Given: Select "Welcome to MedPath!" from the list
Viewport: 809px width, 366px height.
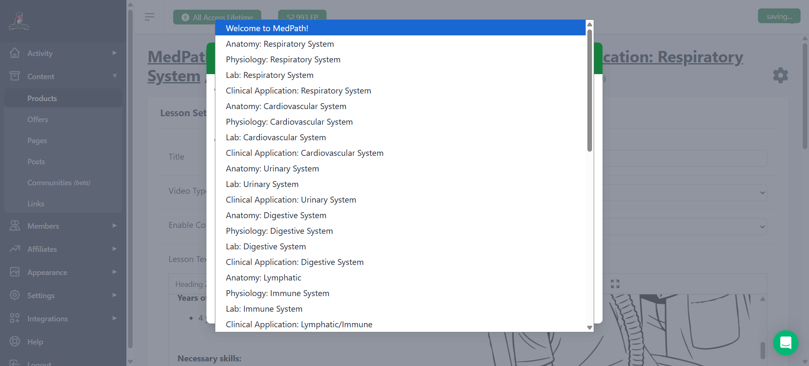Looking at the screenshot, I should tap(267, 28).
